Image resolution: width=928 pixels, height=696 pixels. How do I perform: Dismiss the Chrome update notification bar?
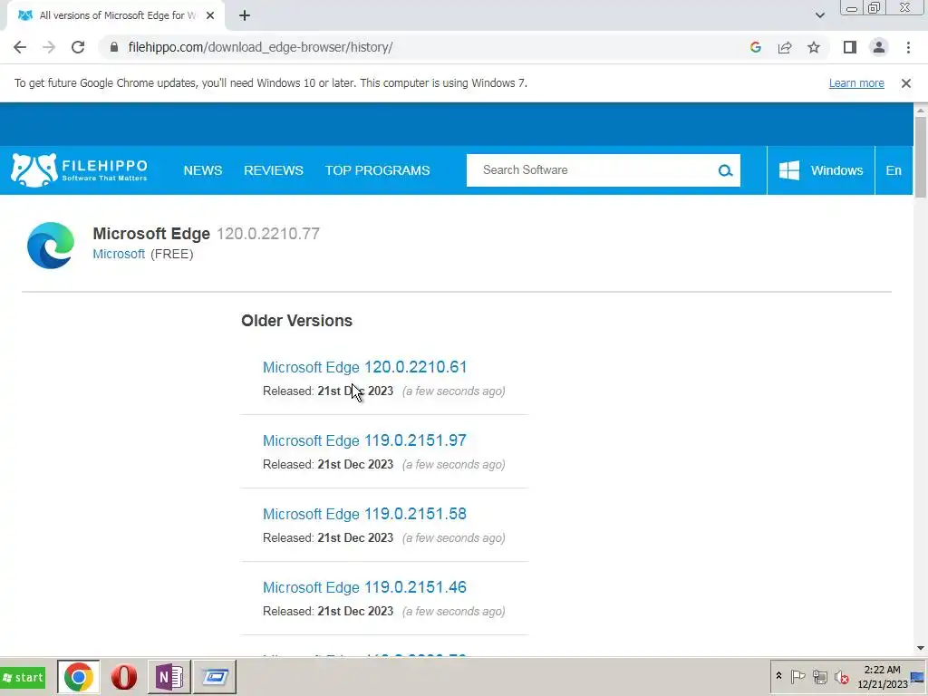(x=905, y=83)
